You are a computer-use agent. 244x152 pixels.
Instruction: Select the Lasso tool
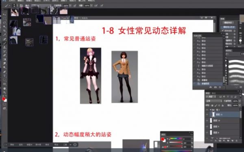tap(4, 23)
